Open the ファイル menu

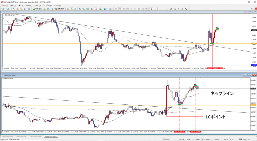pyautogui.click(x=5, y=6)
